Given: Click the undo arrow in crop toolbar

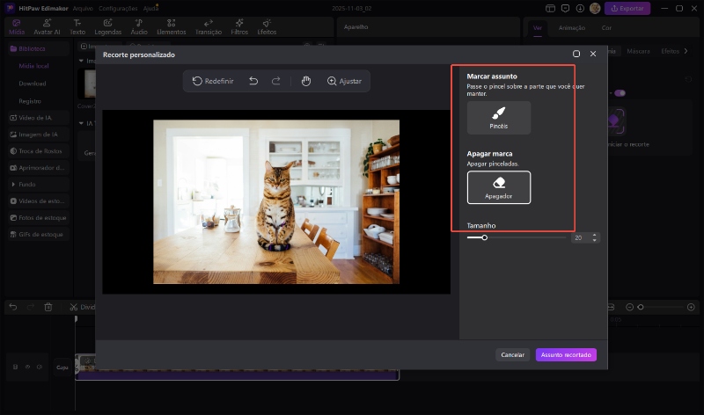Looking at the screenshot, I should pos(253,81).
